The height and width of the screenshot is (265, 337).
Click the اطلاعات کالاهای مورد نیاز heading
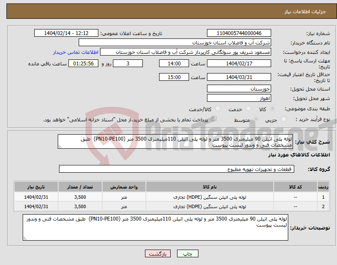pyautogui.click(x=299, y=155)
